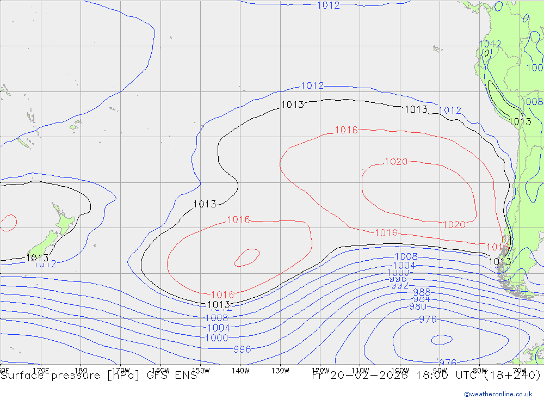Click the blue "980" isobar label
This screenshot has height=399, width=544.
pyautogui.click(x=418, y=306)
